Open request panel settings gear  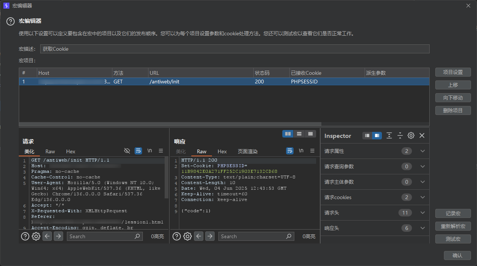pyautogui.click(x=36, y=236)
